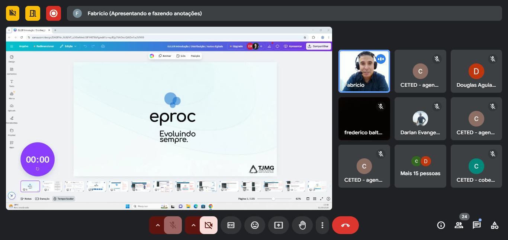
Task: Select slide thumbnail 10 in the filmstrip
Action: pyautogui.click(x=229, y=186)
